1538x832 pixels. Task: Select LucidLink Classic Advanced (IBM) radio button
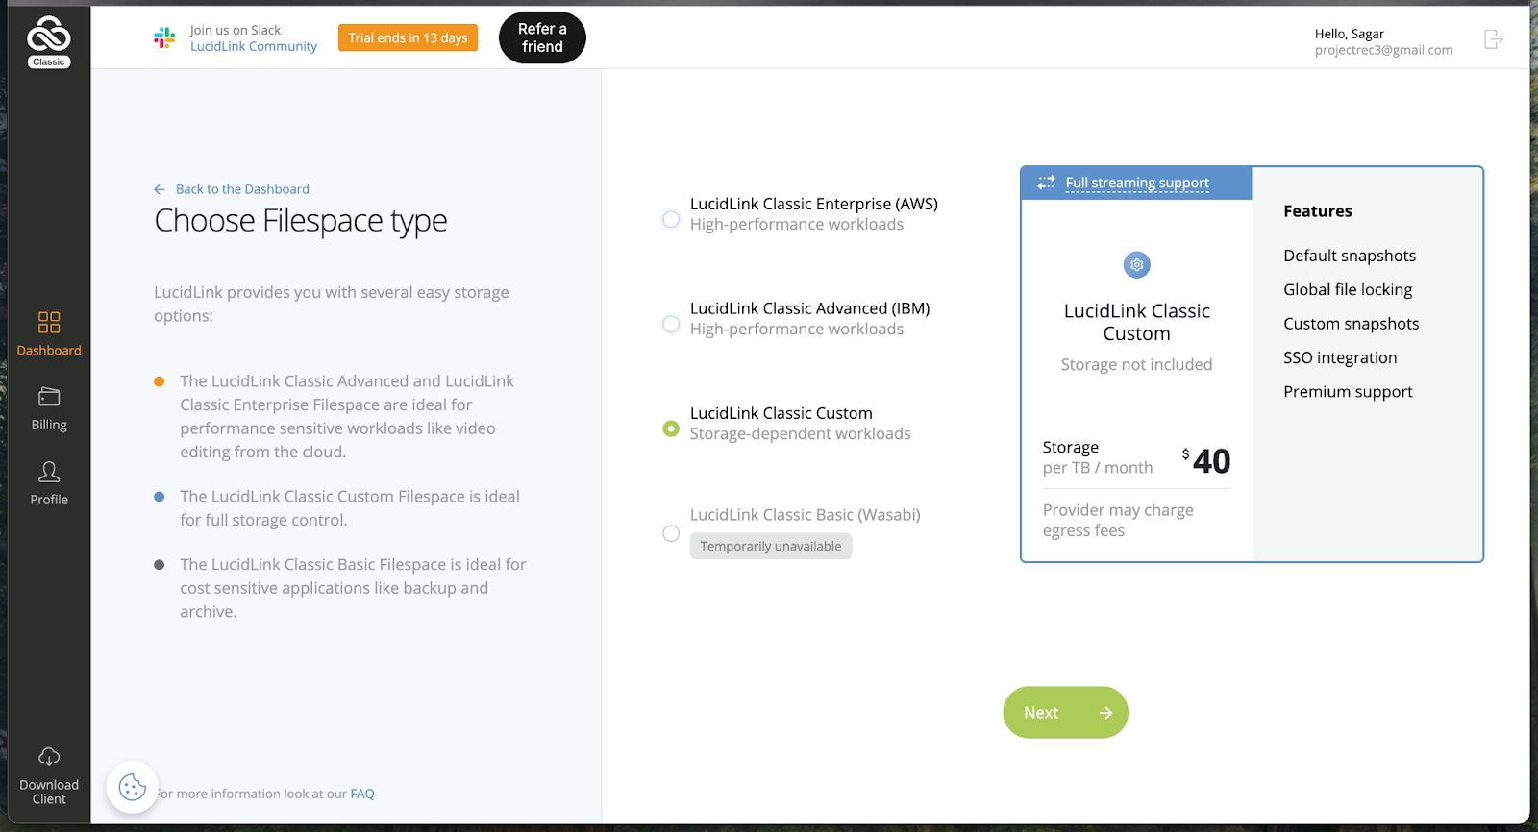pyautogui.click(x=671, y=324)
